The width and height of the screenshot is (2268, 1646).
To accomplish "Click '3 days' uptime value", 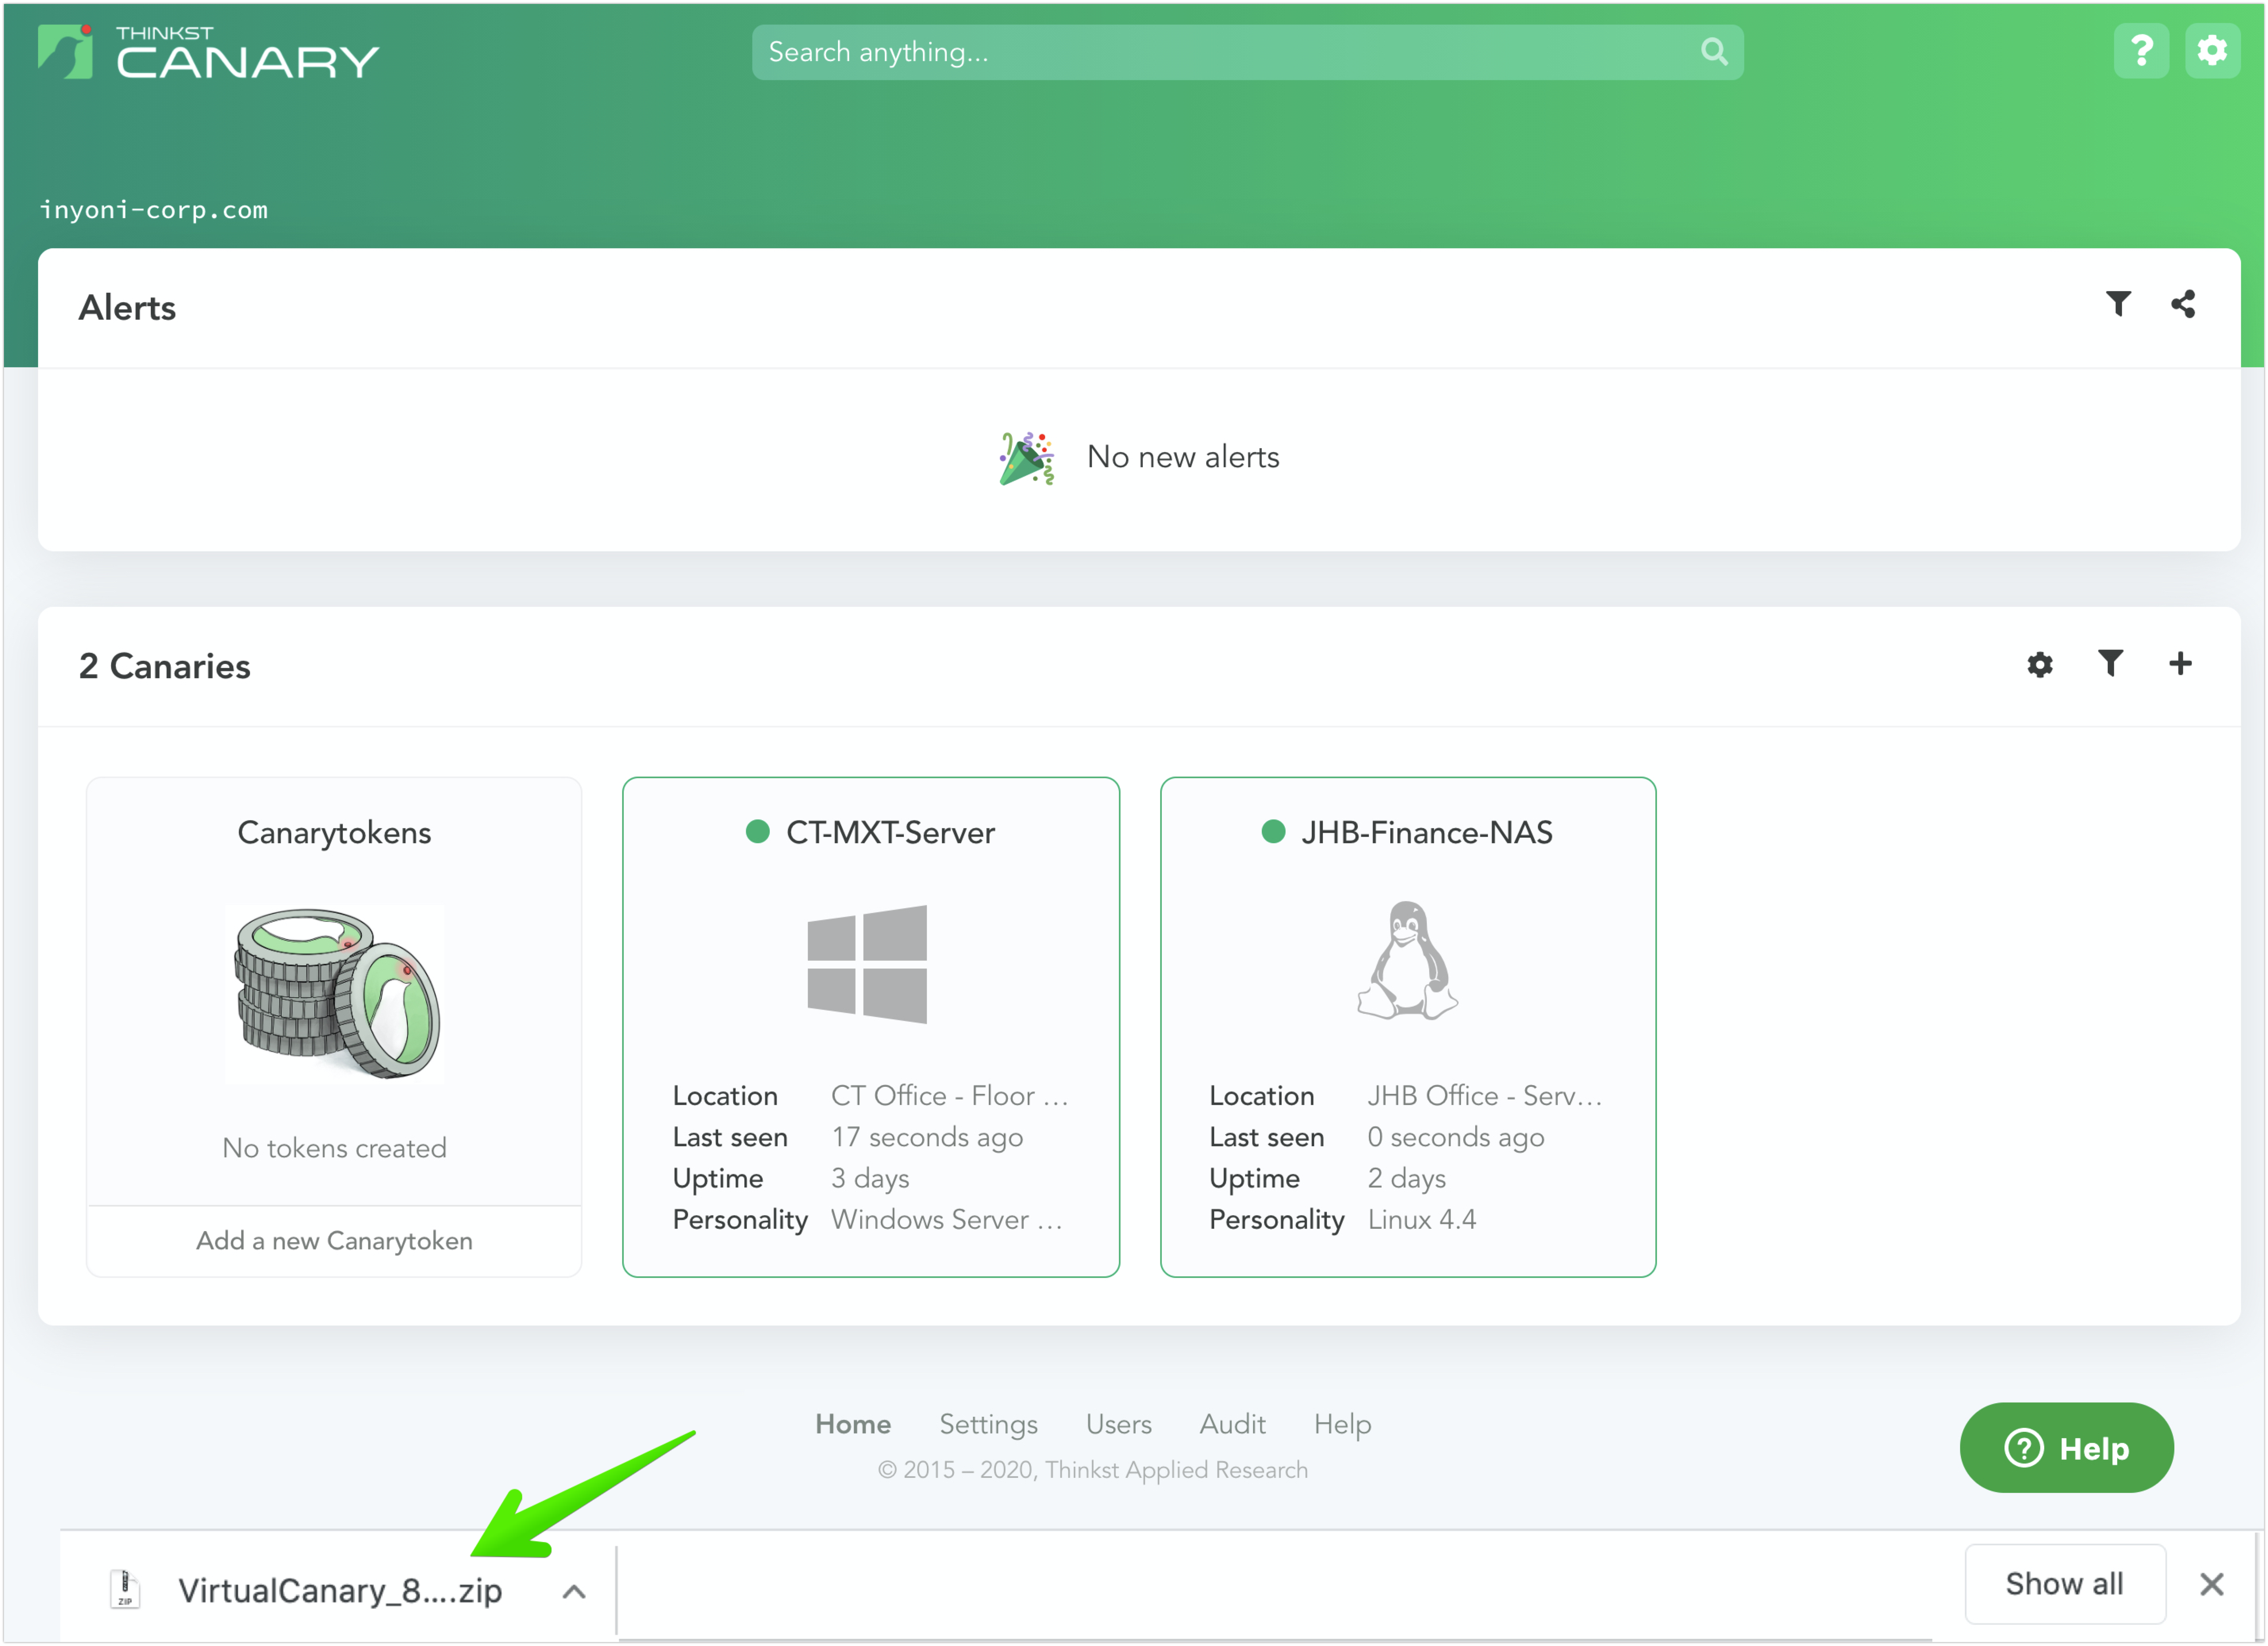I will pyautogui.click(x=870, y=1178).
